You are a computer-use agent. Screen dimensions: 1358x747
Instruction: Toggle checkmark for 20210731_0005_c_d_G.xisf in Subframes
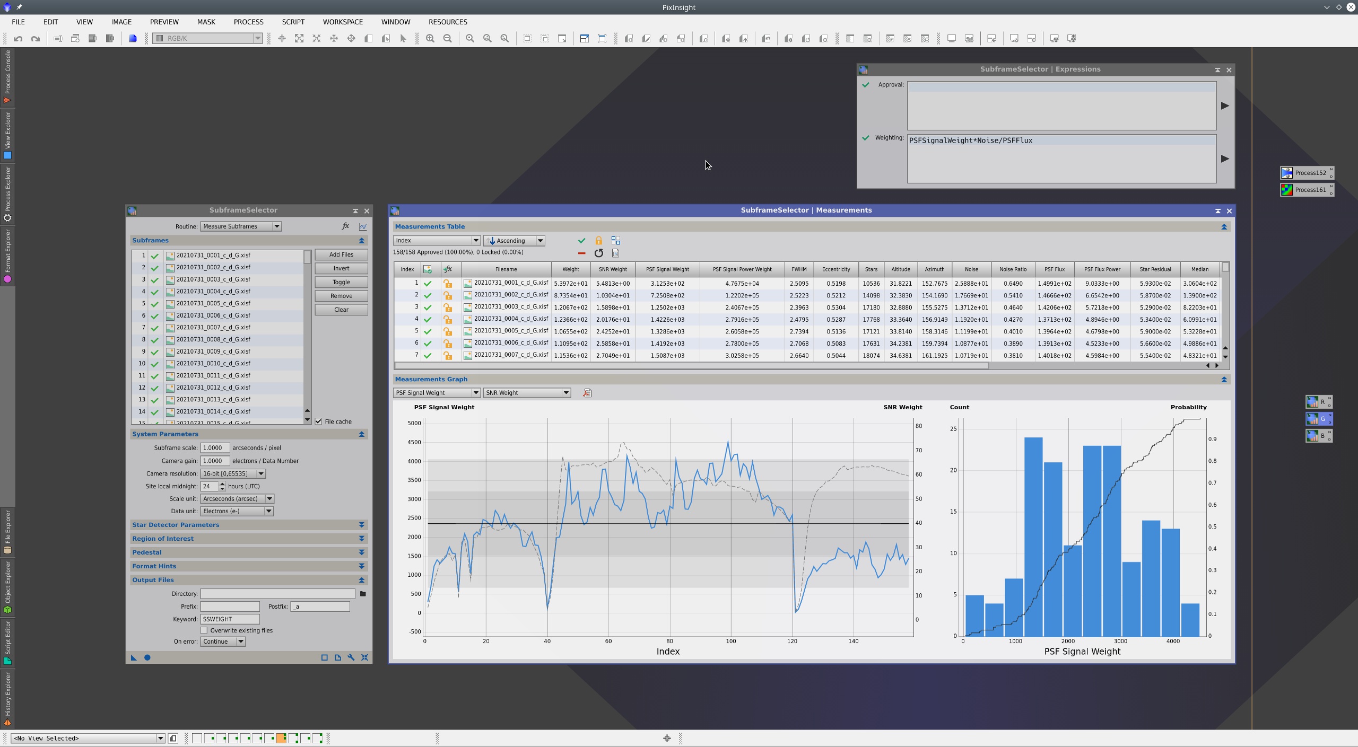pos(154,304)
